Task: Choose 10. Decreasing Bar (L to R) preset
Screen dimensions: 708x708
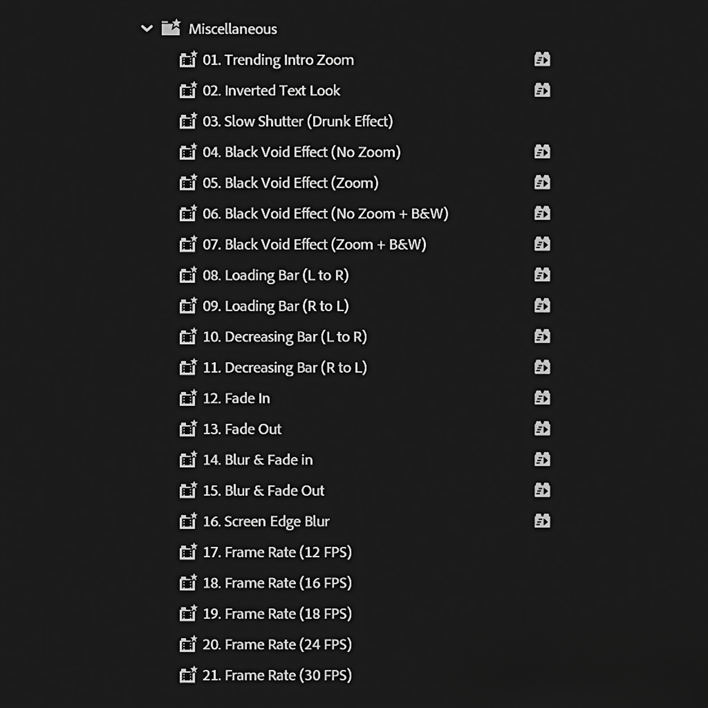Action: click(284, 337)
